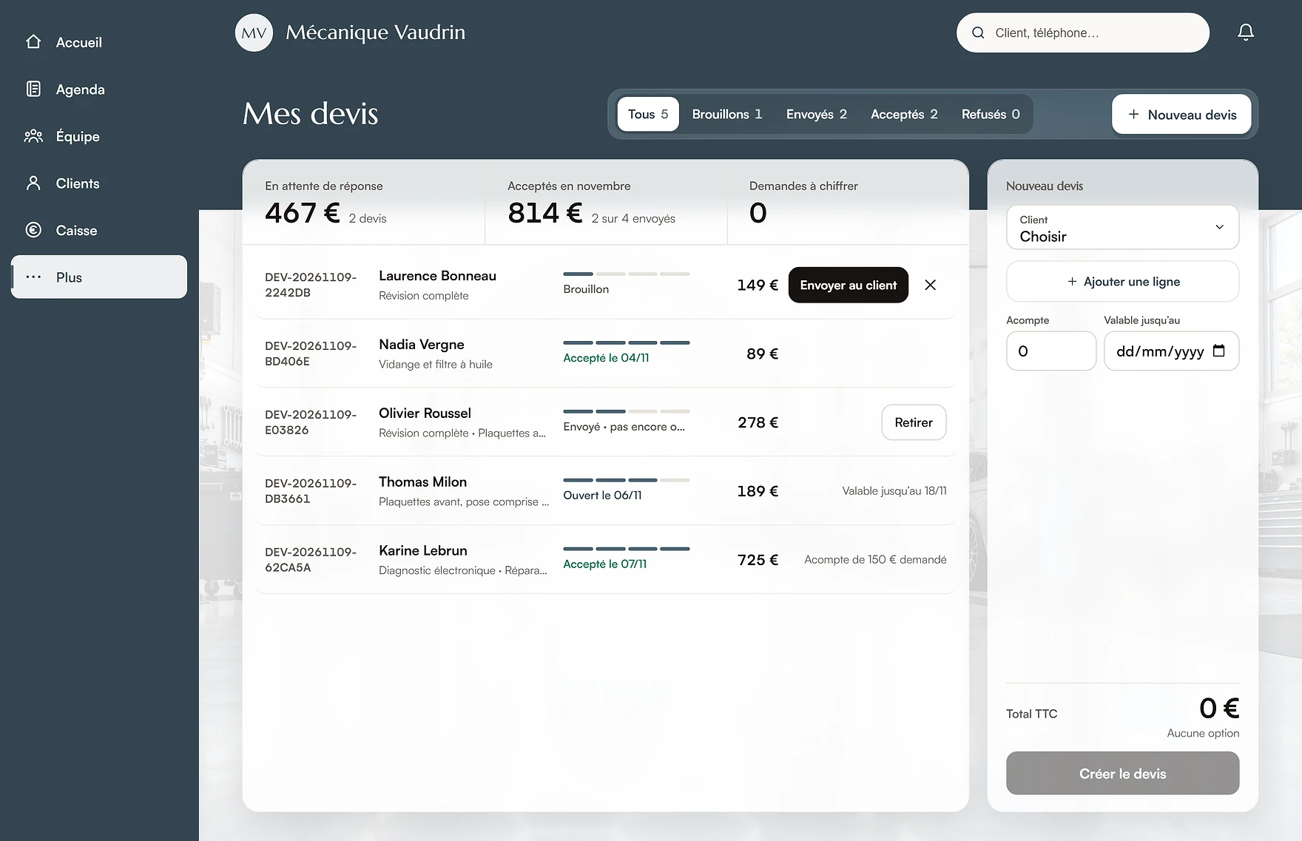The image size is (1302, 841).
Task: Click the Accueil home icon
Action: tap(33, 42)
